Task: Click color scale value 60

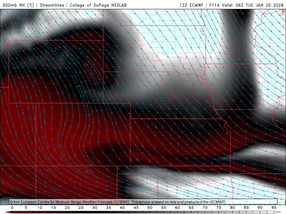Action: point(177,208)
